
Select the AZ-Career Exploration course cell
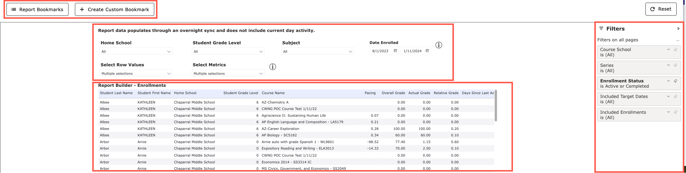(x=280, y=129)
